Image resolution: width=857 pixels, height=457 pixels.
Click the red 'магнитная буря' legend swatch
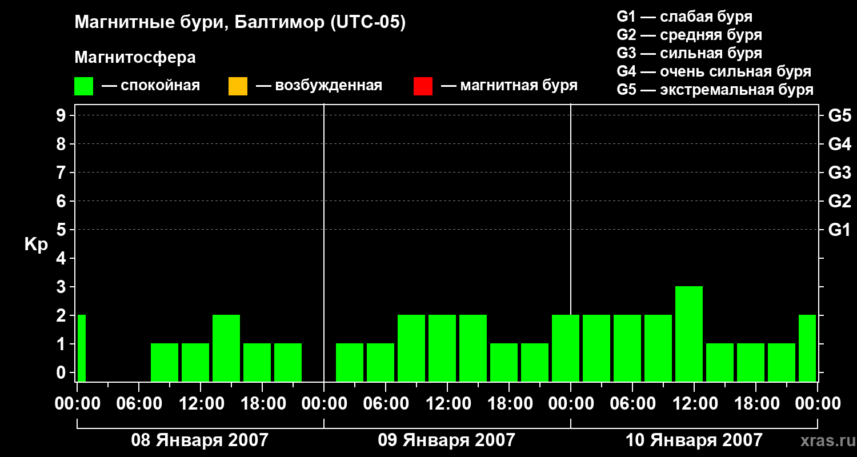coord(423,86)
